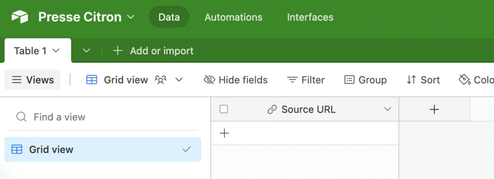Expand the Grid view options chevron

[x=179, y=80]
